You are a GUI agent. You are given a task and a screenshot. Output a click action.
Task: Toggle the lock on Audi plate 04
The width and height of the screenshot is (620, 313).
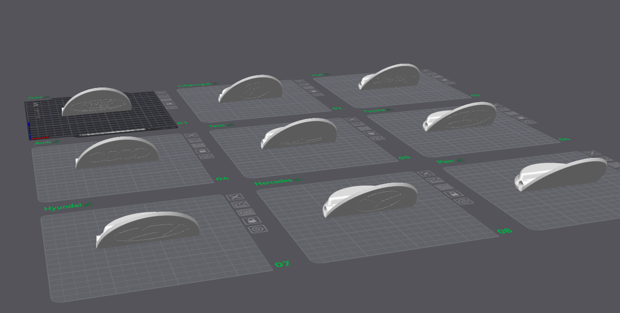pyautogui.click(x=203, y=151)
